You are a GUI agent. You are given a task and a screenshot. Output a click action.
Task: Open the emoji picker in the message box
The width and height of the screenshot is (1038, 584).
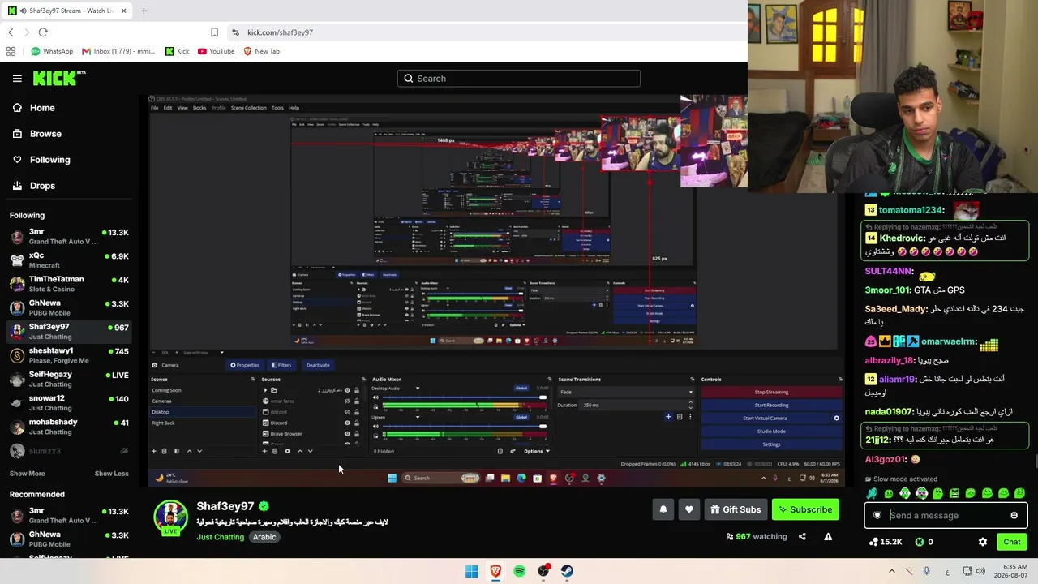click(1014, 515)
